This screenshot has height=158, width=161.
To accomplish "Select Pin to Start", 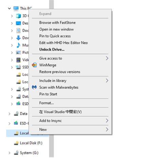I will 70,94.
